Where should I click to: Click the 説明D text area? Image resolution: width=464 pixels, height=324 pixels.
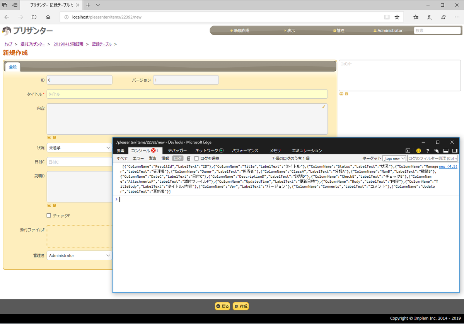[x=79, y=187]
